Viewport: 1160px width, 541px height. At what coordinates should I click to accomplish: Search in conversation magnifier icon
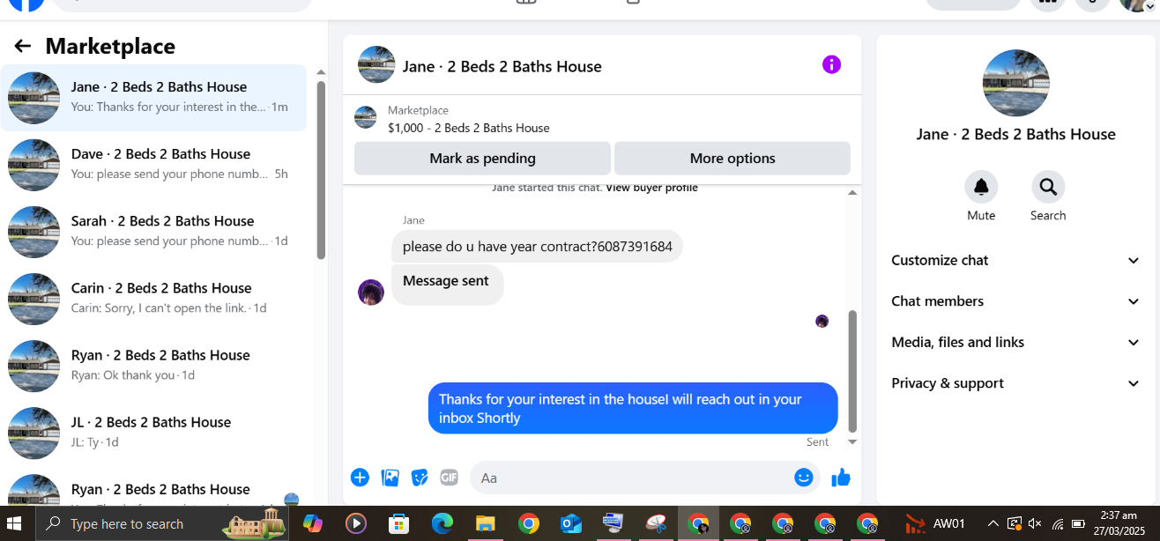point(1048,187)
